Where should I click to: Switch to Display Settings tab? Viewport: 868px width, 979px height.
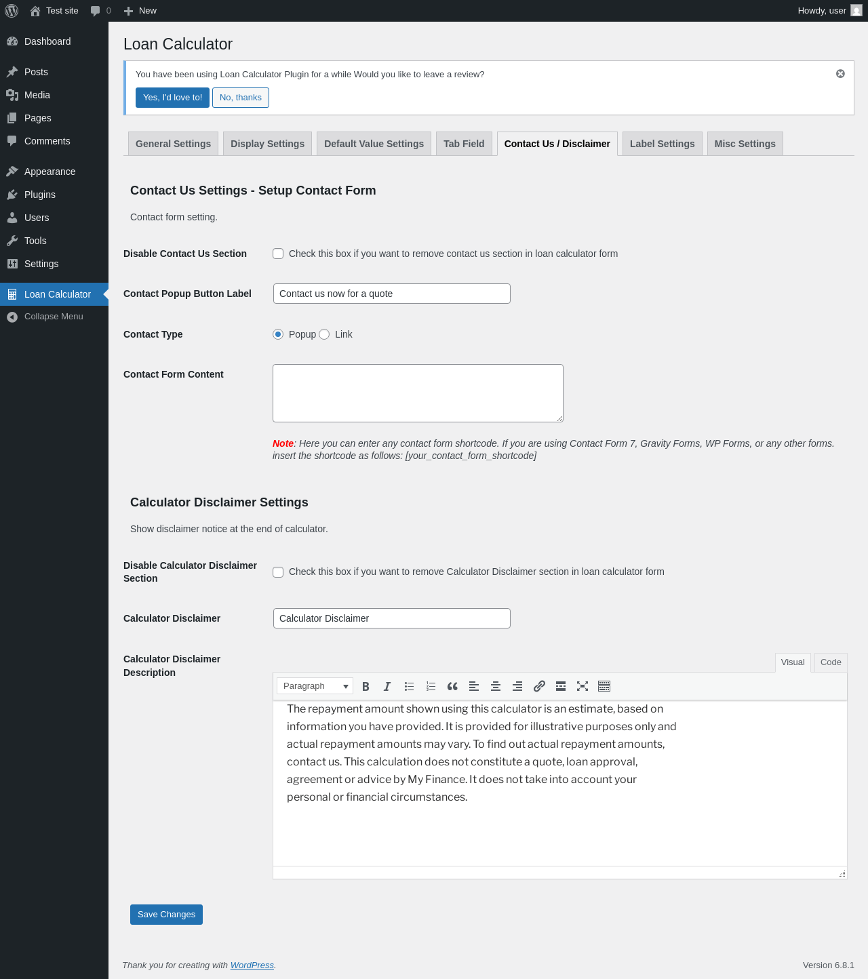tap(267, 144)
